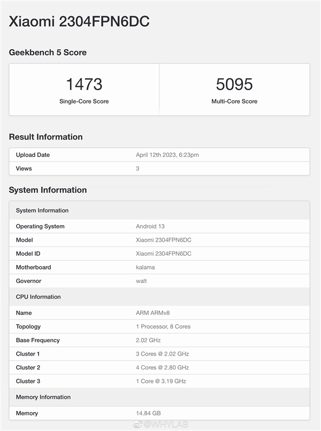This screenshot has width=321, height=431.
Task: Click the multi-core score value 5095
Action: (x=234, y=84)
